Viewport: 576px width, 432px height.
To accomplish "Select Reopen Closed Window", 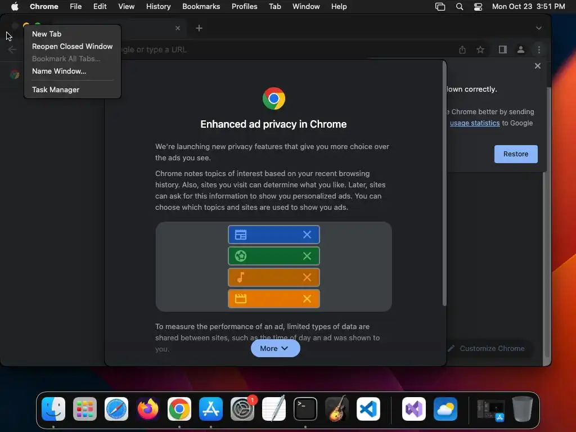I will tap(73, 46).
